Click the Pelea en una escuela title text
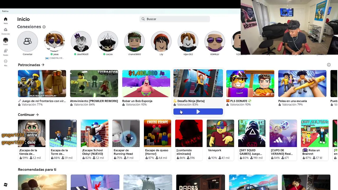This screenshot has width=338, height=190. coord(293,101)
